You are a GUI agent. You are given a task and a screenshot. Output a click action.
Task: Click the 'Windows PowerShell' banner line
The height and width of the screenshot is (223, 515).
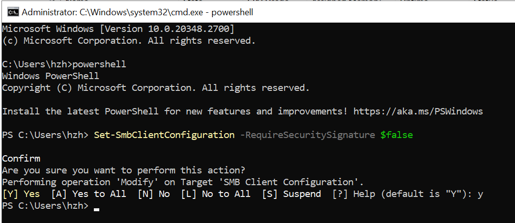click(x=51, y=76)
